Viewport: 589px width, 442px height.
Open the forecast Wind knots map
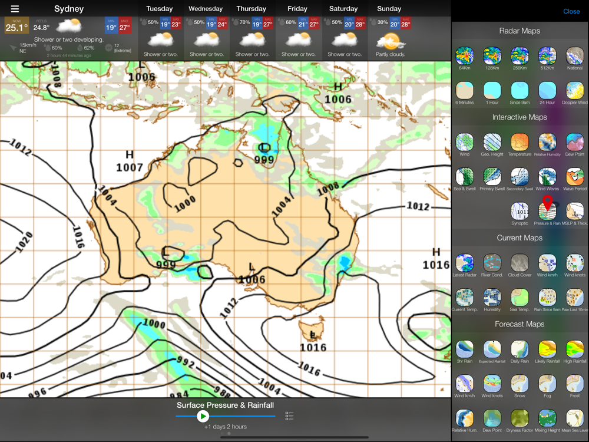(x=492, y=384)
